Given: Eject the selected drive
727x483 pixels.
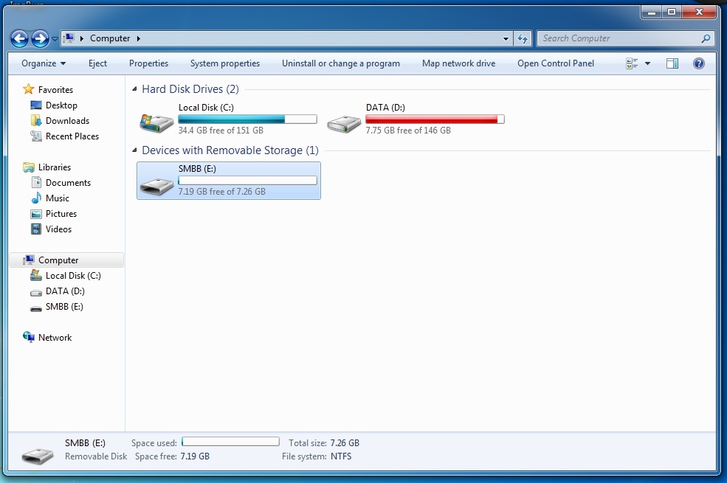Looking at the screenshot, I should (x=98, y=63).
